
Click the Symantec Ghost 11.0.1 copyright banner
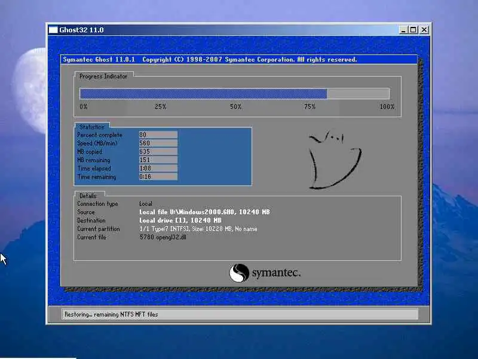click(239, 59)
